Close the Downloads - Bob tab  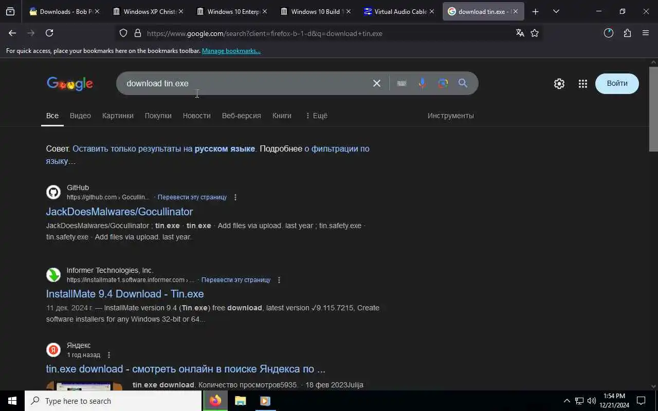point(97,11)
